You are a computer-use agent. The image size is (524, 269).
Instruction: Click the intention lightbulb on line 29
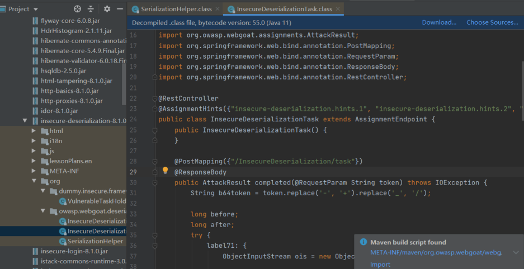pos(166,171)
